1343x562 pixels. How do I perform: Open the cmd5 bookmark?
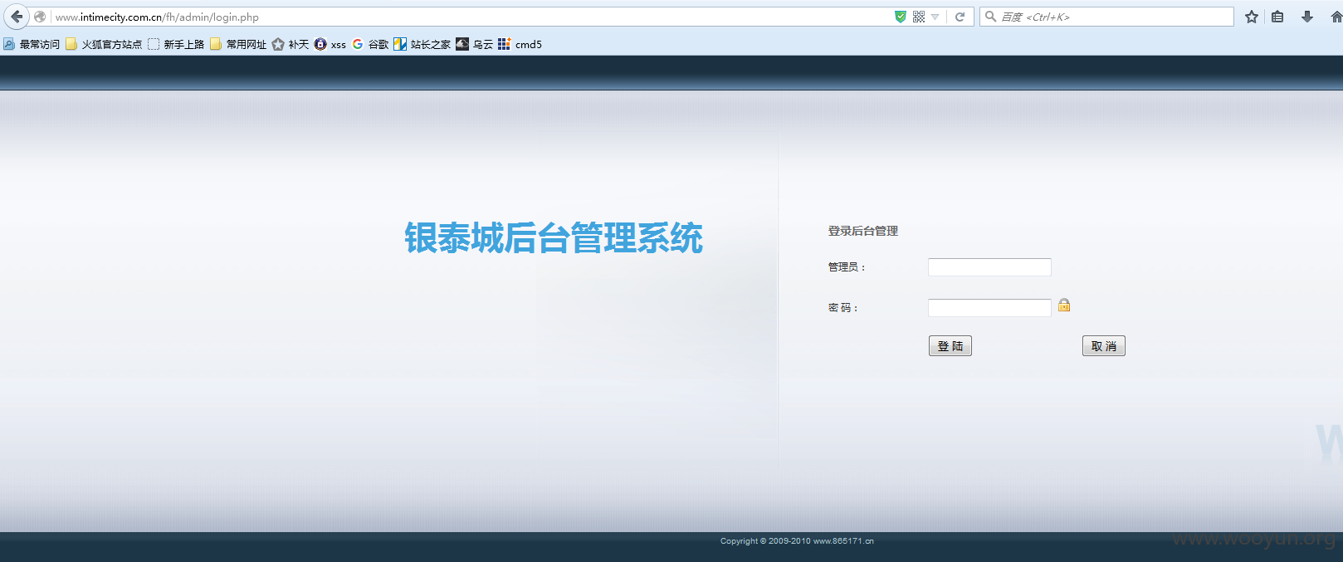pyautogui.click(x=520, y=44)
